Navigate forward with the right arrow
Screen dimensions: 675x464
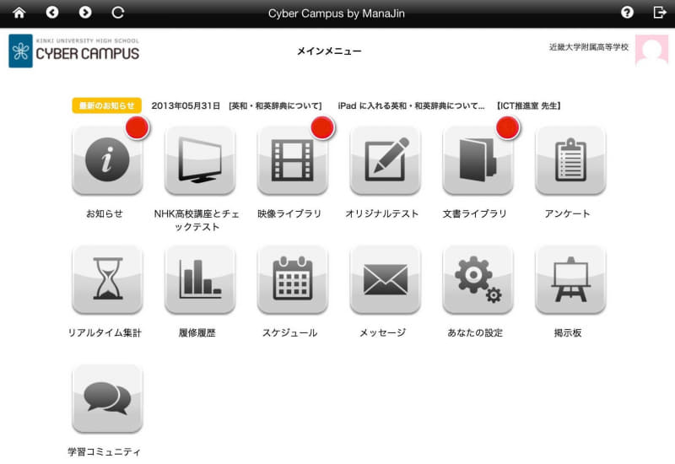(85, 13)
